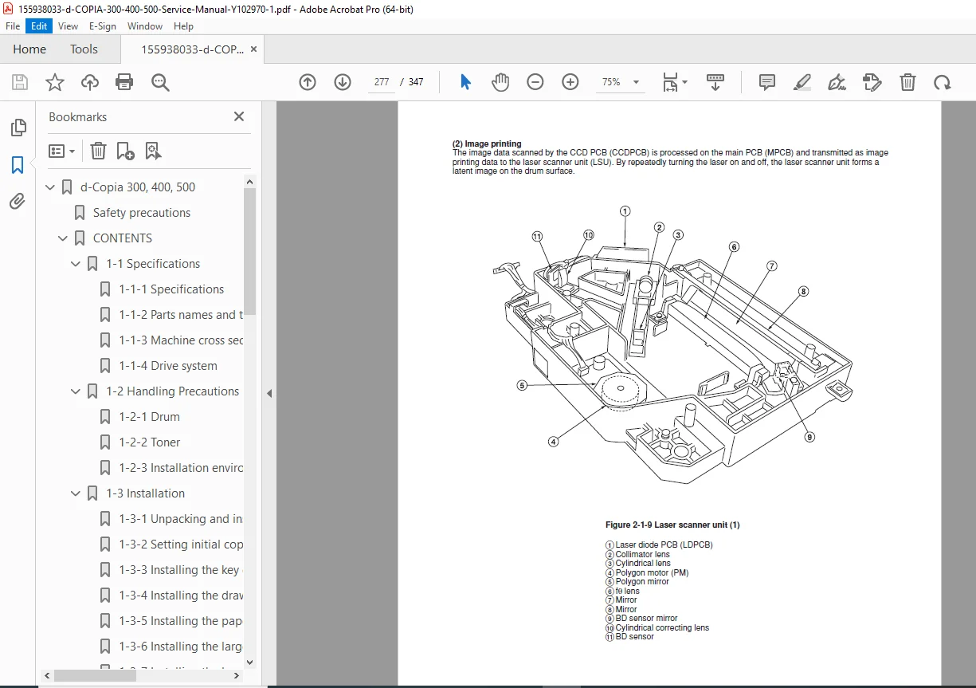Close the 155938033-d-COP document tab
Viewport: 976px width, 688px height.
254,49
